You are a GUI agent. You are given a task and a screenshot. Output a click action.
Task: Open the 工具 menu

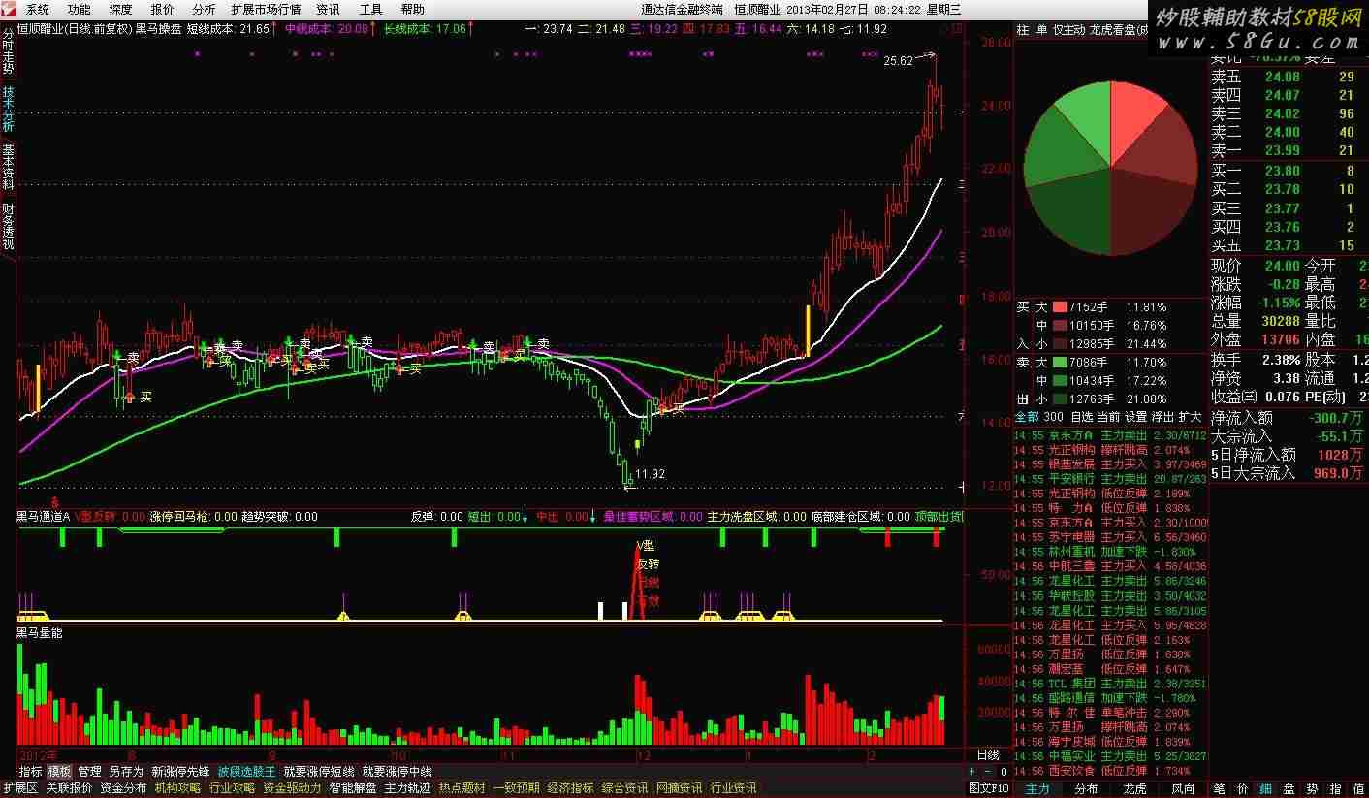point(370,9)
